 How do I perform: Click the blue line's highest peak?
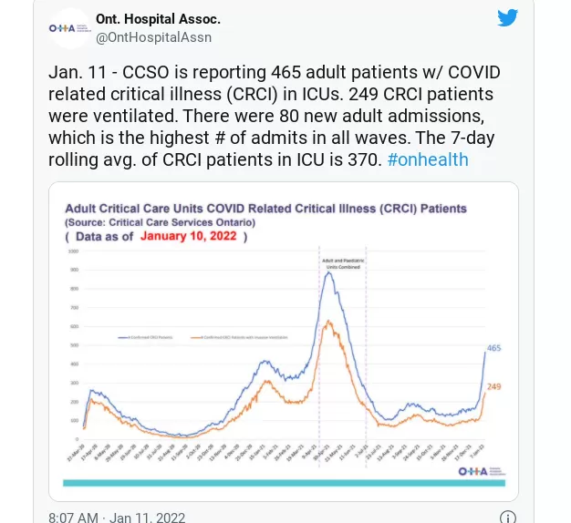click(x=329, y=273)
